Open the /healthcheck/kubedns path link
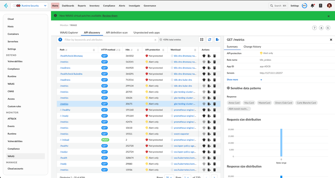Image resolution: width=335 pixels, height=178 pixels. [x=71, y=74]
